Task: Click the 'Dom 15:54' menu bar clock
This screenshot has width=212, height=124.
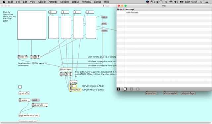Action: click(191, 2)
